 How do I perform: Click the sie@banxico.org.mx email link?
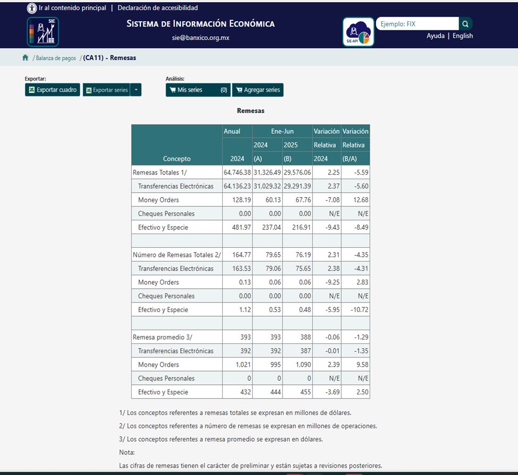tap(200, 38)
